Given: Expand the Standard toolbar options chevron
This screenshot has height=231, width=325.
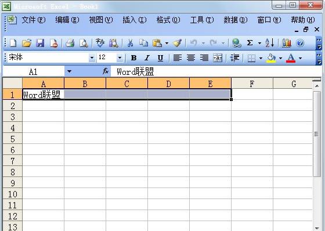Looking at the screenshot, I should pos(319,44).
